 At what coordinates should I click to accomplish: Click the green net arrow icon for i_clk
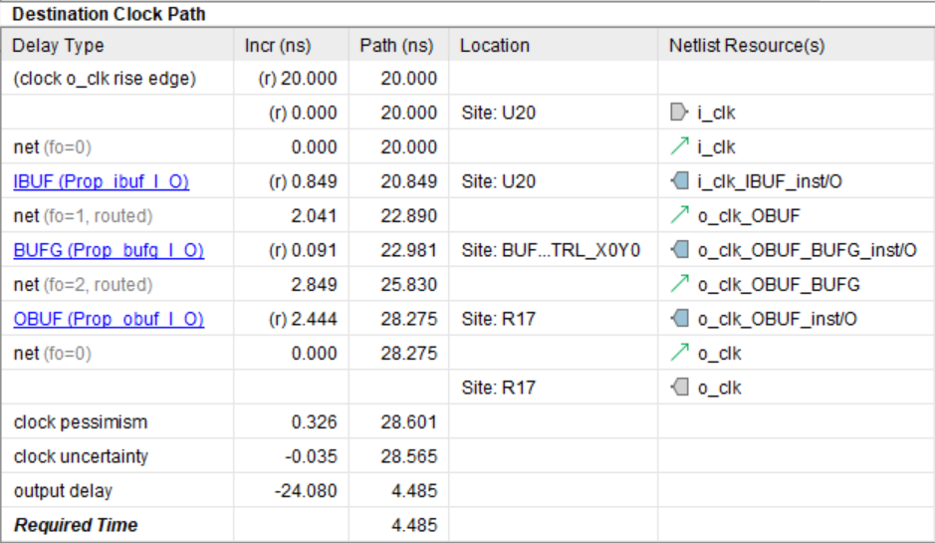pos(679,147)
